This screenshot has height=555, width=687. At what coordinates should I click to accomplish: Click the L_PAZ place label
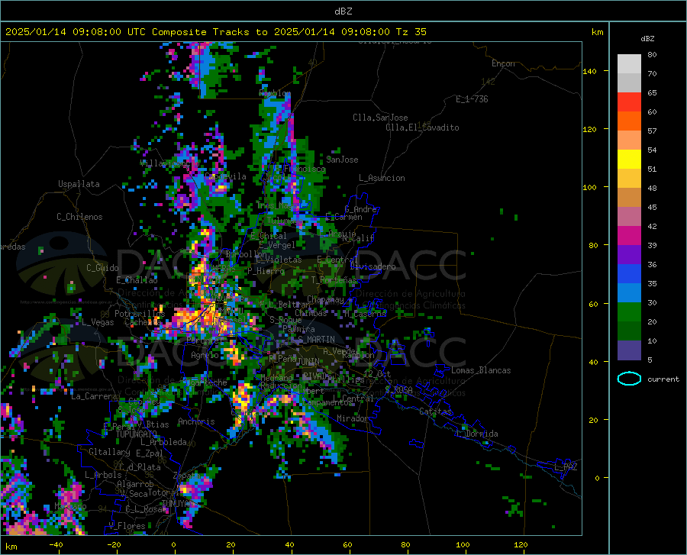pyautogui.click(x=566, y=467)
